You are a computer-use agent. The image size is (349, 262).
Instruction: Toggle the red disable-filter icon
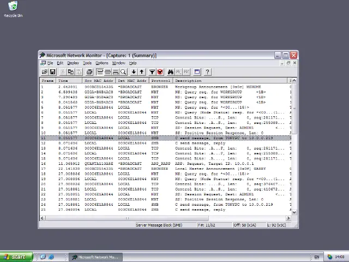tap(160, 72)
